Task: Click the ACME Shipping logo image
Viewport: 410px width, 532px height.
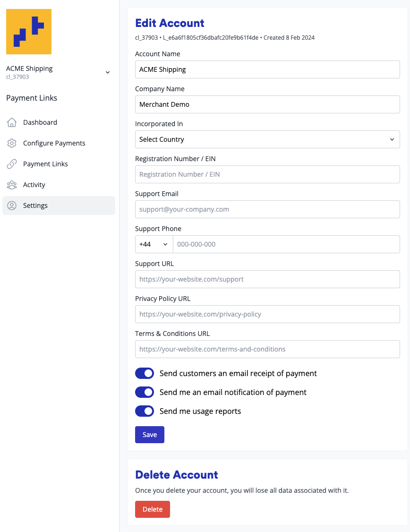Action: pos(29,32)
